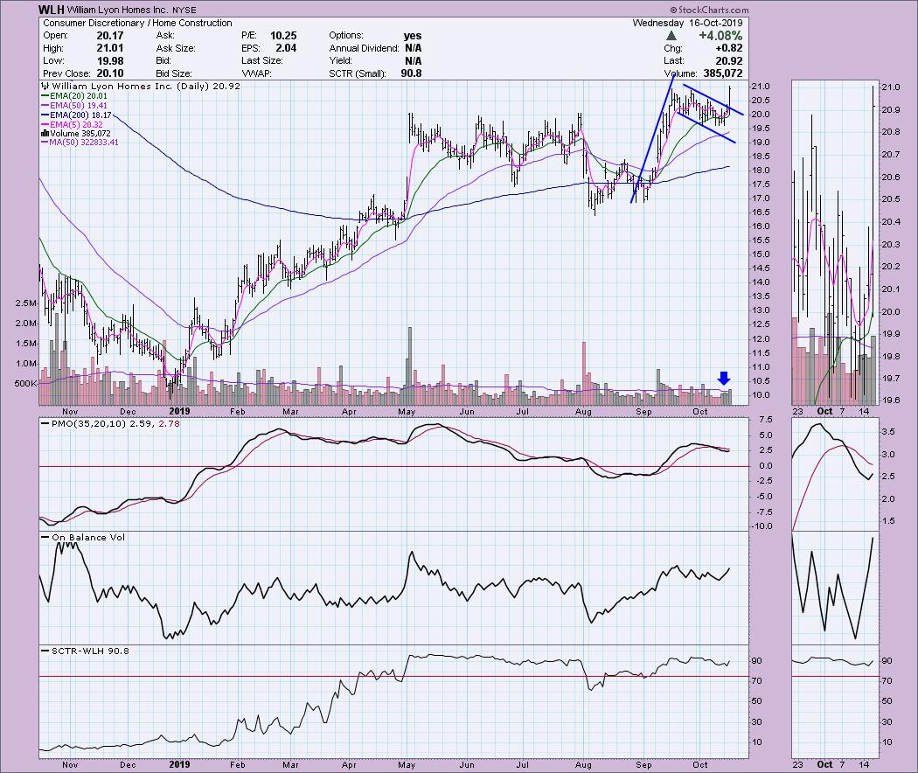Click the pink line swatch for EMA(5)
918x773 pixels.
pyautogui.click(x=45, y=125)
